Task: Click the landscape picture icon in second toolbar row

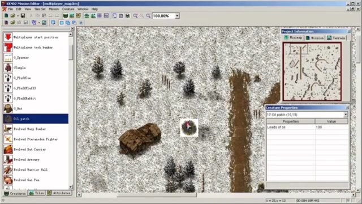Action: click(x=44, y=23)
